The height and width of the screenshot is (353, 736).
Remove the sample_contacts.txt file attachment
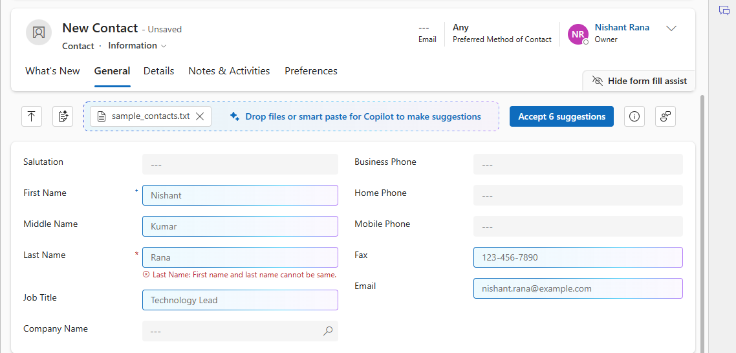click(200, 116)
